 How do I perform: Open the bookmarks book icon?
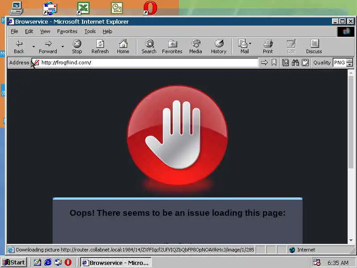[x=286, y=63]
